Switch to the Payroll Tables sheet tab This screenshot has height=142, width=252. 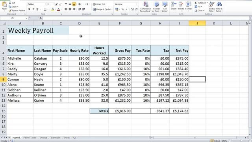(x=30, y=138)
